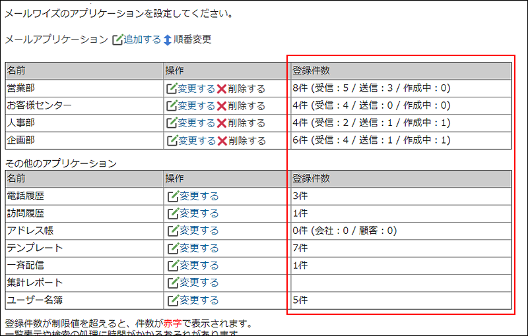This screenshot has width=528, height=336.
Task: Click 削除する for 人事部
Action: pos(247,123)
